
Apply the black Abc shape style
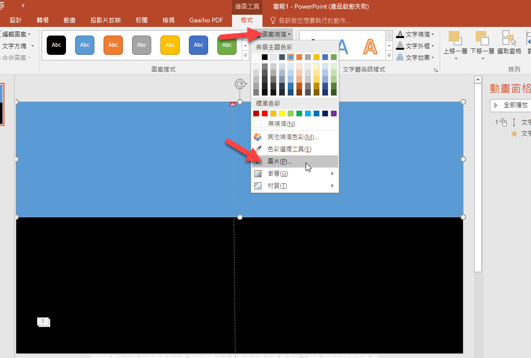56,45
